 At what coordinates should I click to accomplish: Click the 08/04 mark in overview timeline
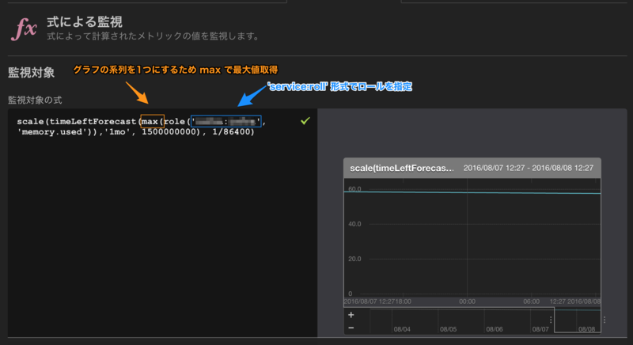(x=402, y=329)
